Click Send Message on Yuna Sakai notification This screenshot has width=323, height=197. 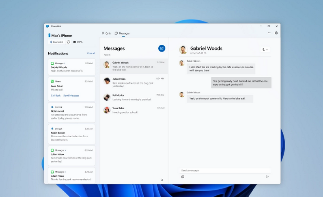coord(71,95)
